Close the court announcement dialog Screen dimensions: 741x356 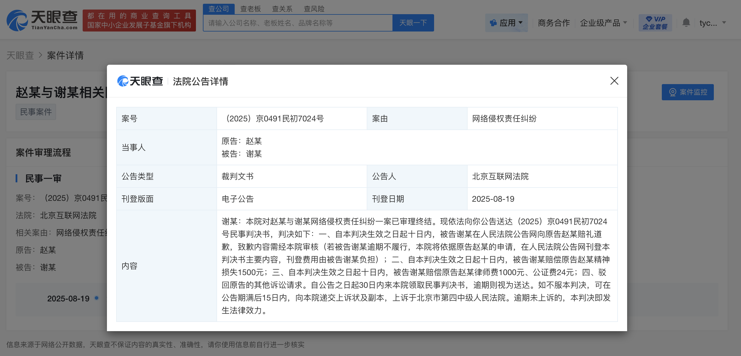(x=614, y=81)
